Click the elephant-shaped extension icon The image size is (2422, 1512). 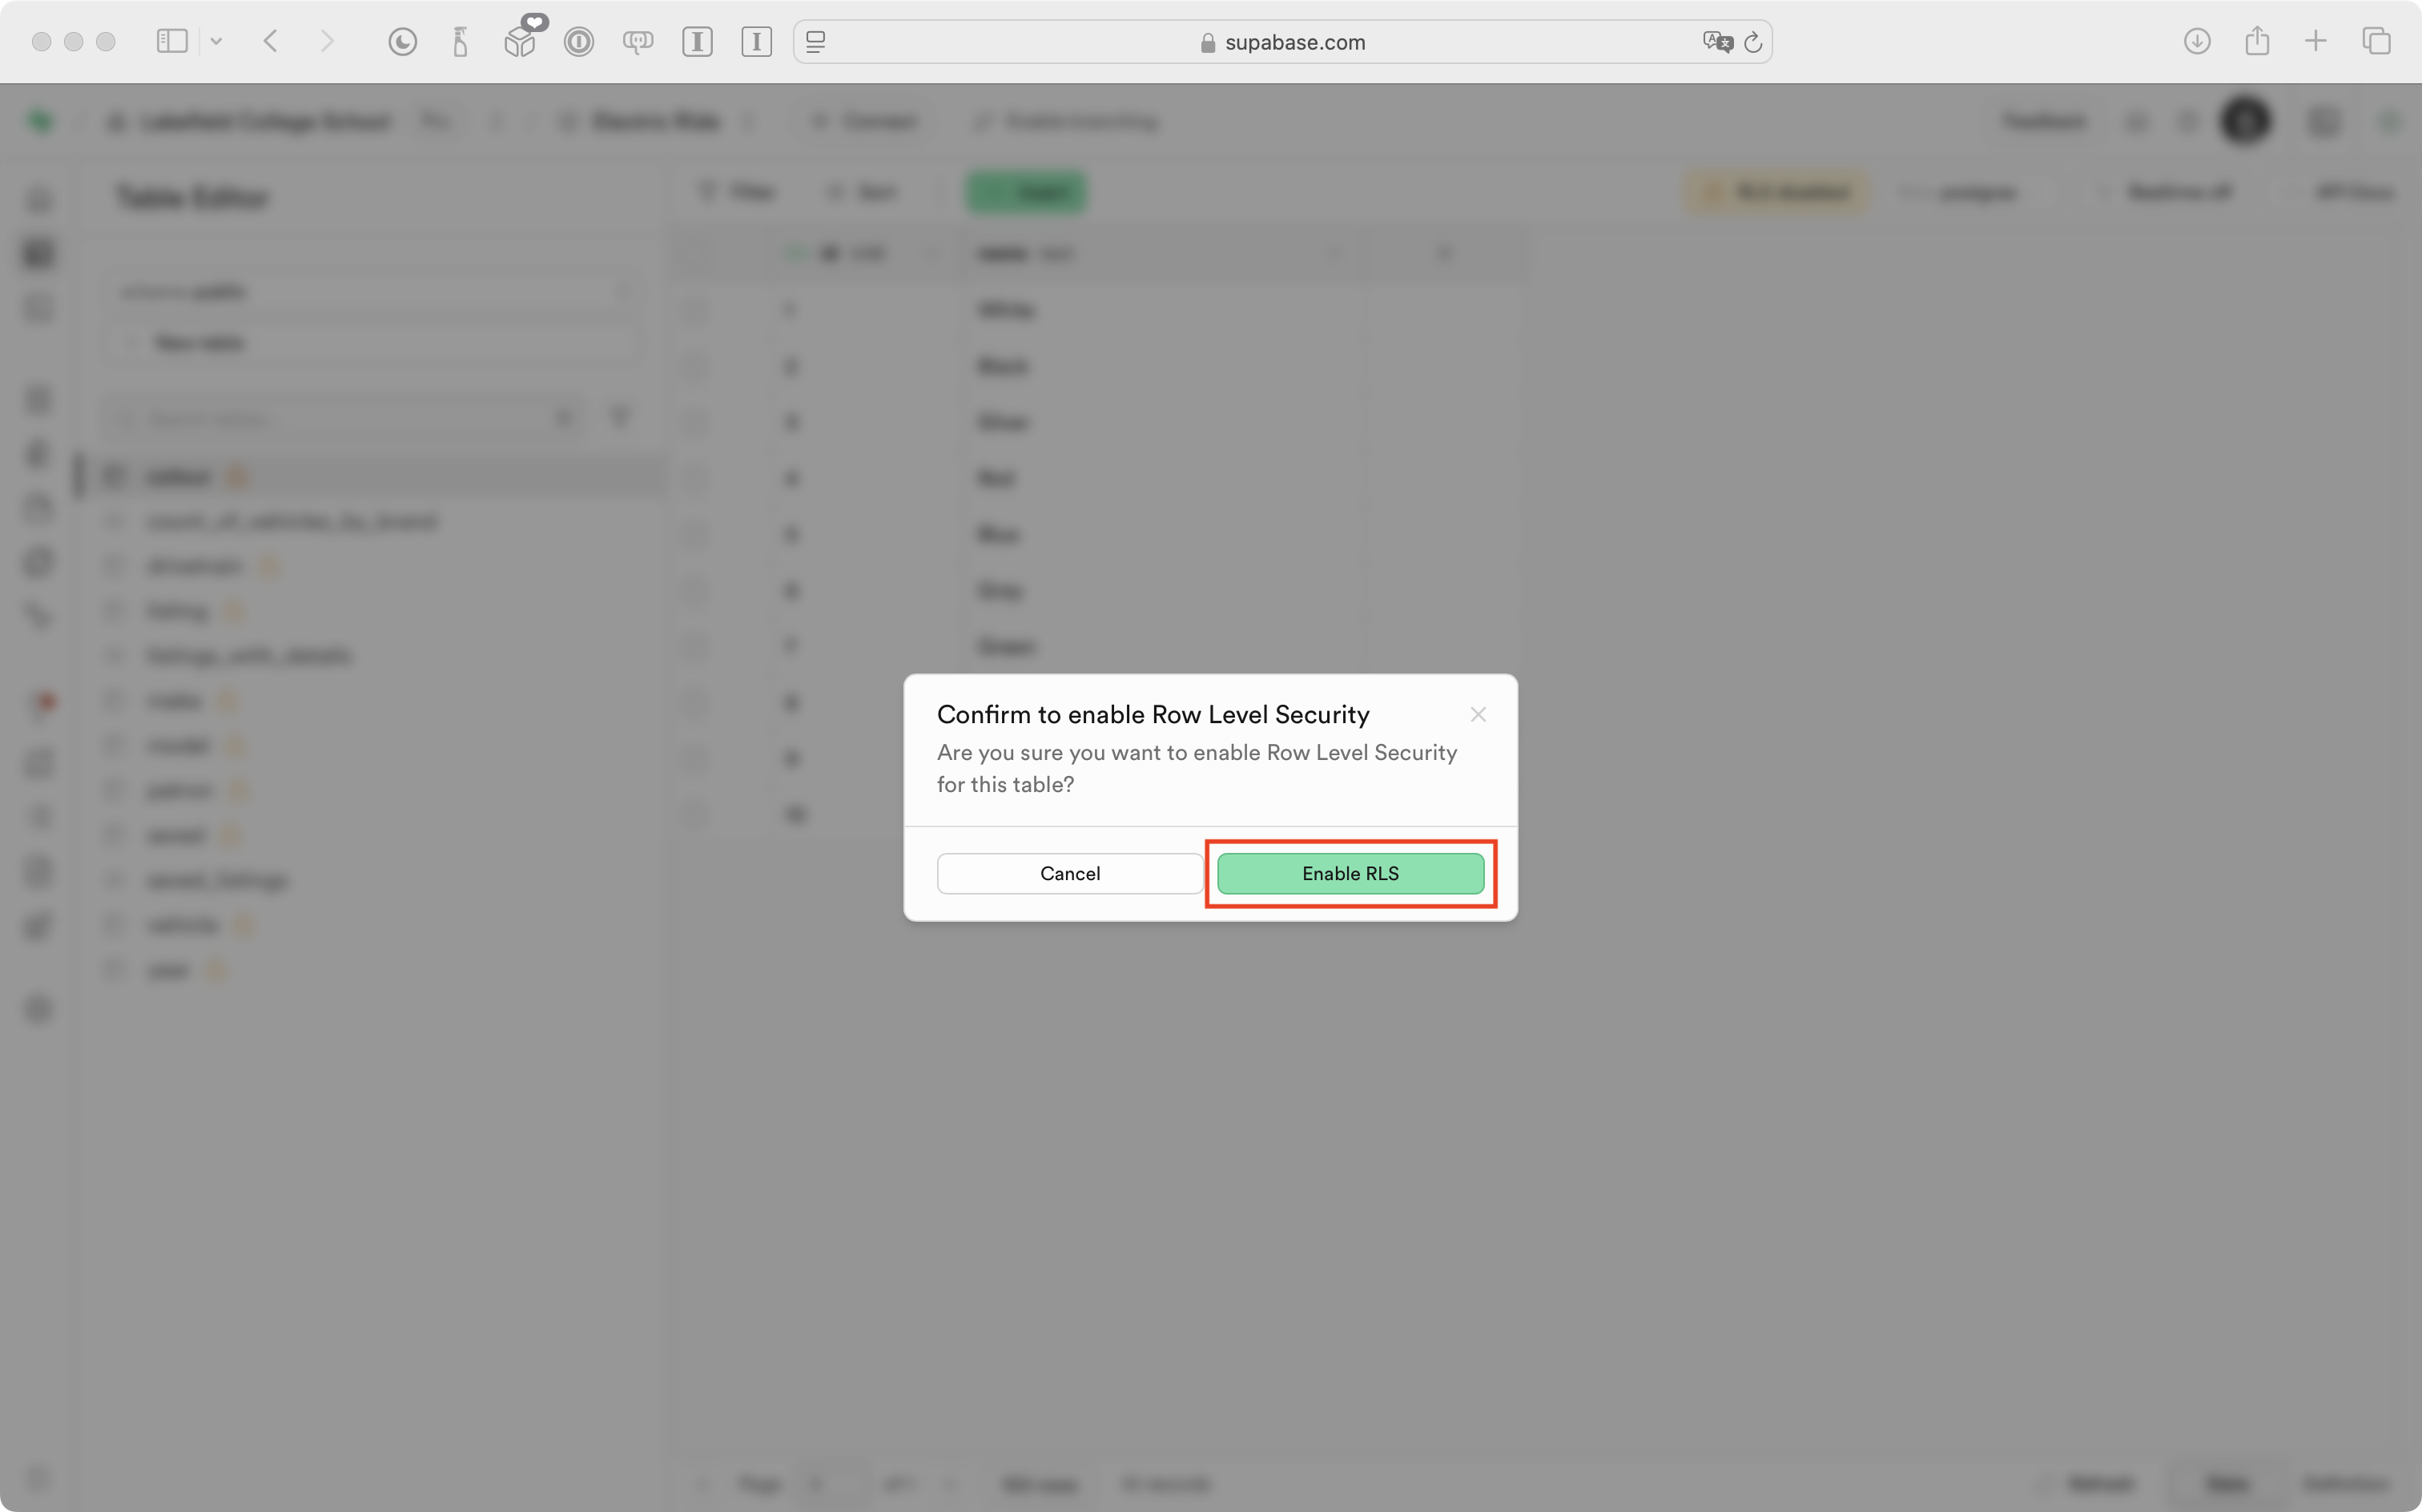pyautogui.click(x=637, y=41)
